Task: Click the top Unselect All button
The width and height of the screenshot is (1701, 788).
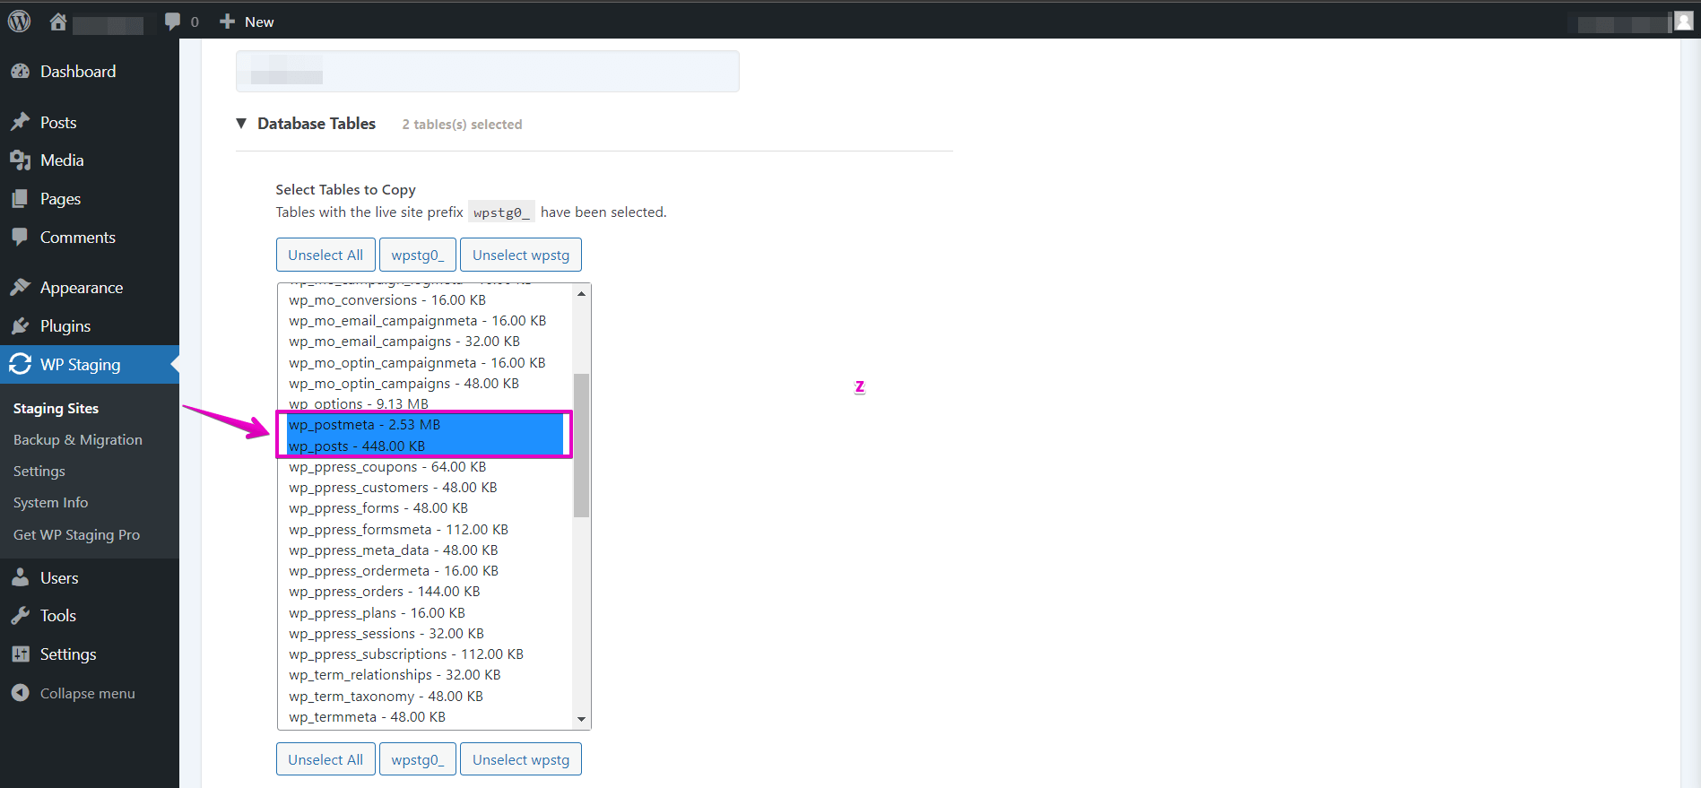Action: click(325, 255)
